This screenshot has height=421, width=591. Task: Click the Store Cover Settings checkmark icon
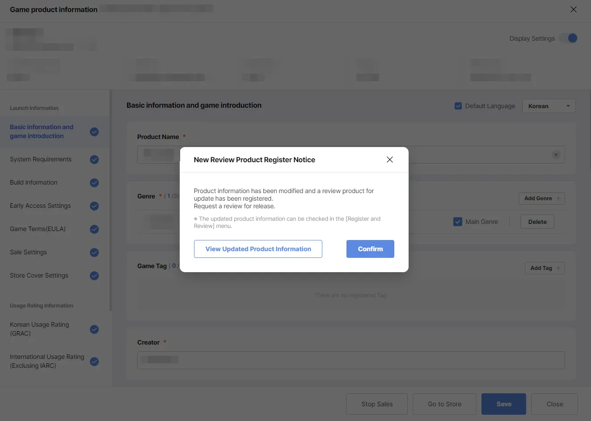coord(94,276)
